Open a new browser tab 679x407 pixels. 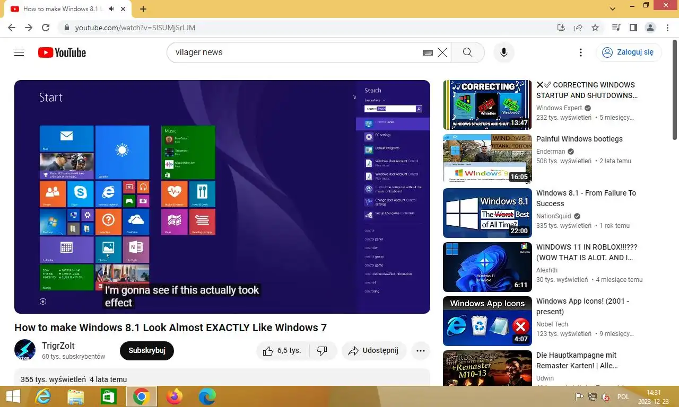point(143,9)
